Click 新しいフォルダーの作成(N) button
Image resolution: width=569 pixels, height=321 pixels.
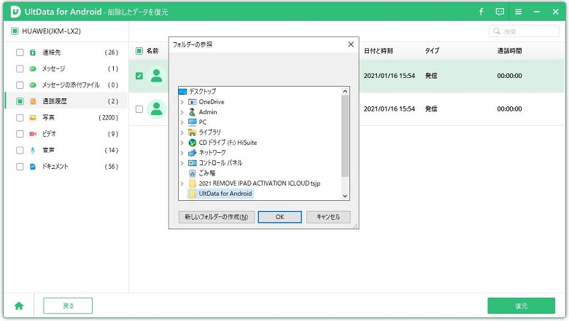click(216, 217)
